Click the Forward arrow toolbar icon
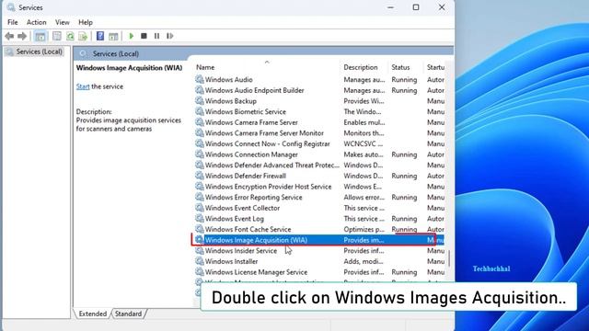The width and height of the screenshot is (589, 331). click(22, 36)
